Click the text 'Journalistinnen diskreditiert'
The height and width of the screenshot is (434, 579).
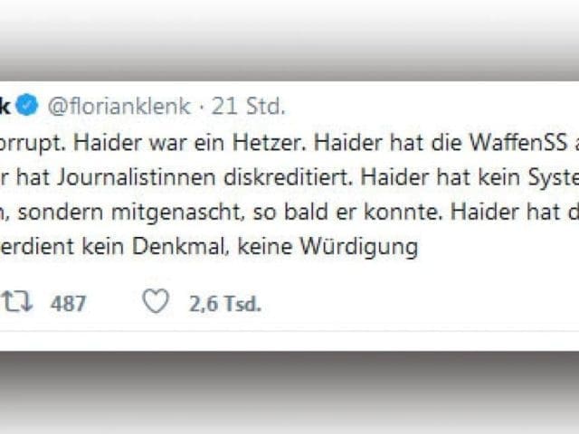[x=204, y=177]
